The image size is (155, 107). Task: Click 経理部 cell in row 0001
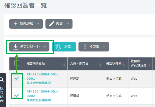pos(75,79)
